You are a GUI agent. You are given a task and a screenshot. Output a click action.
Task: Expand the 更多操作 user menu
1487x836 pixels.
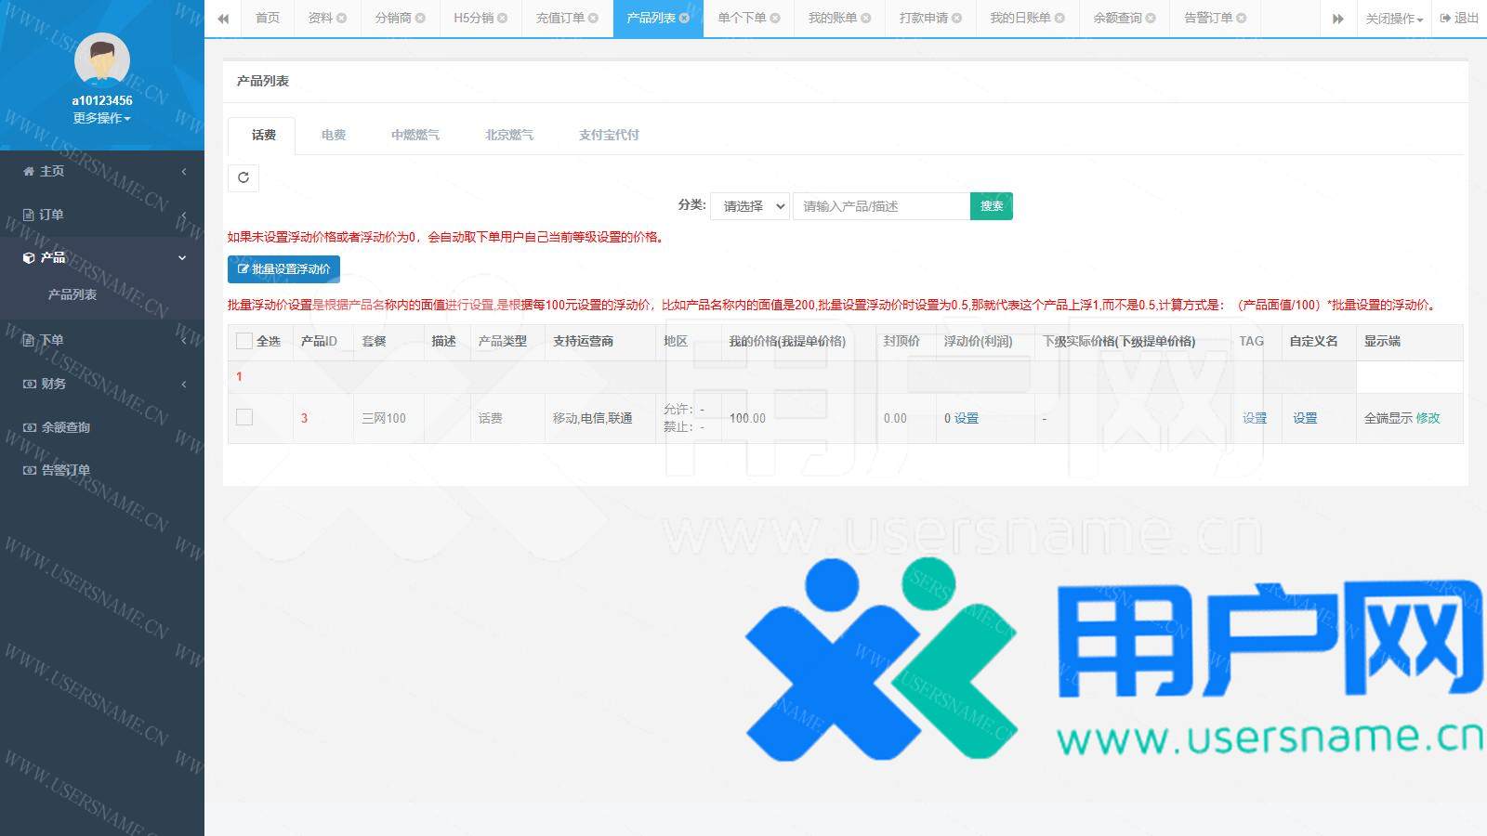pyautogui.click(x=102, y=118)
